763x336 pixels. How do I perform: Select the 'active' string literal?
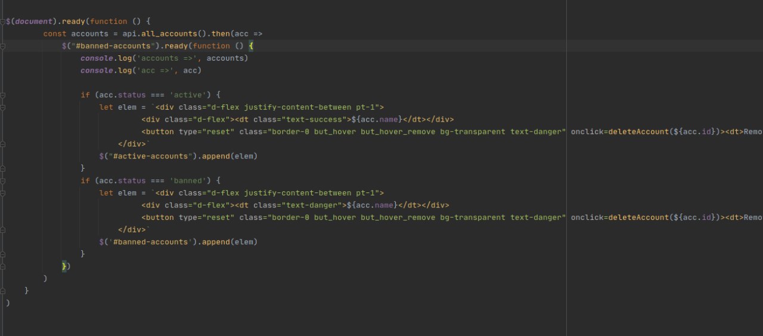[190, 95]
